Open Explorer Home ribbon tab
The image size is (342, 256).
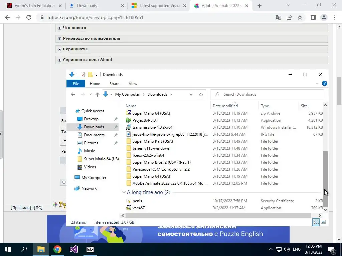(x=95, y=84)
